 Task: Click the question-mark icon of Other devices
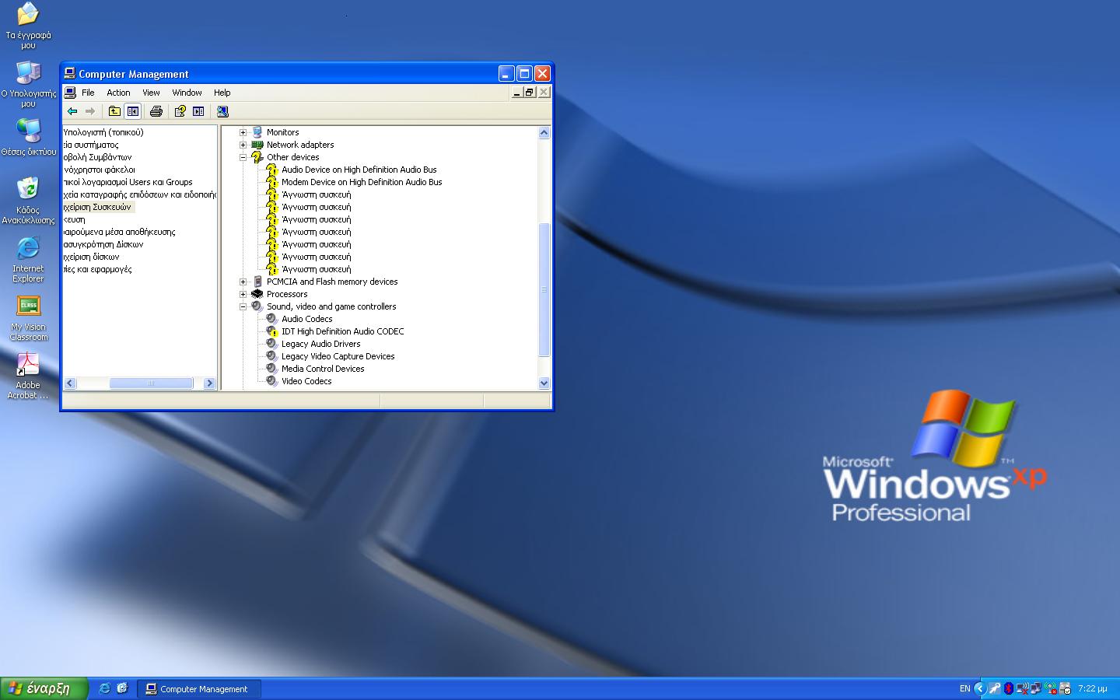pyautogui.click(x=257, y=157)
